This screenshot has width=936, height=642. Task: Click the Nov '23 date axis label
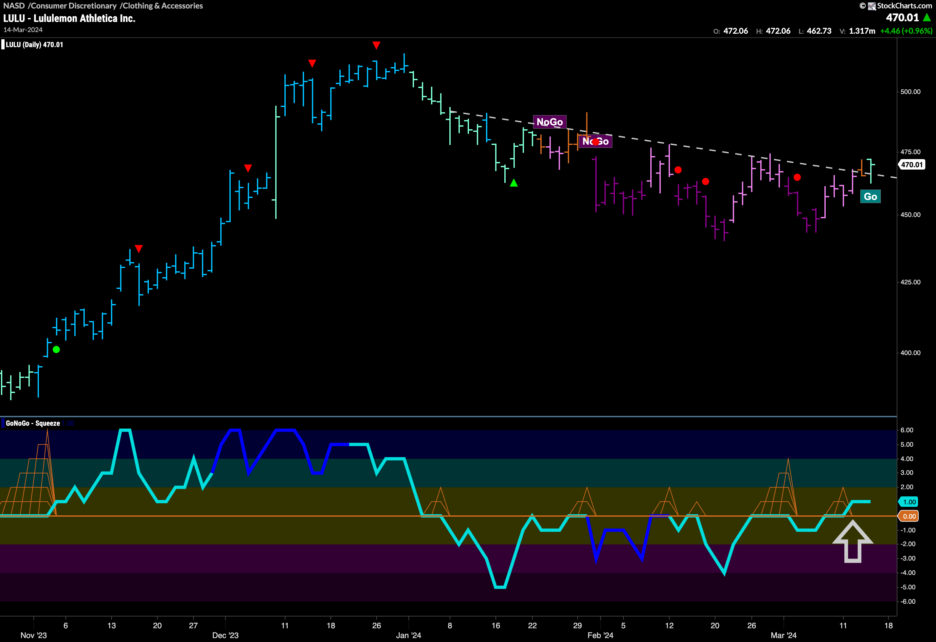click(x=33, y=635)
